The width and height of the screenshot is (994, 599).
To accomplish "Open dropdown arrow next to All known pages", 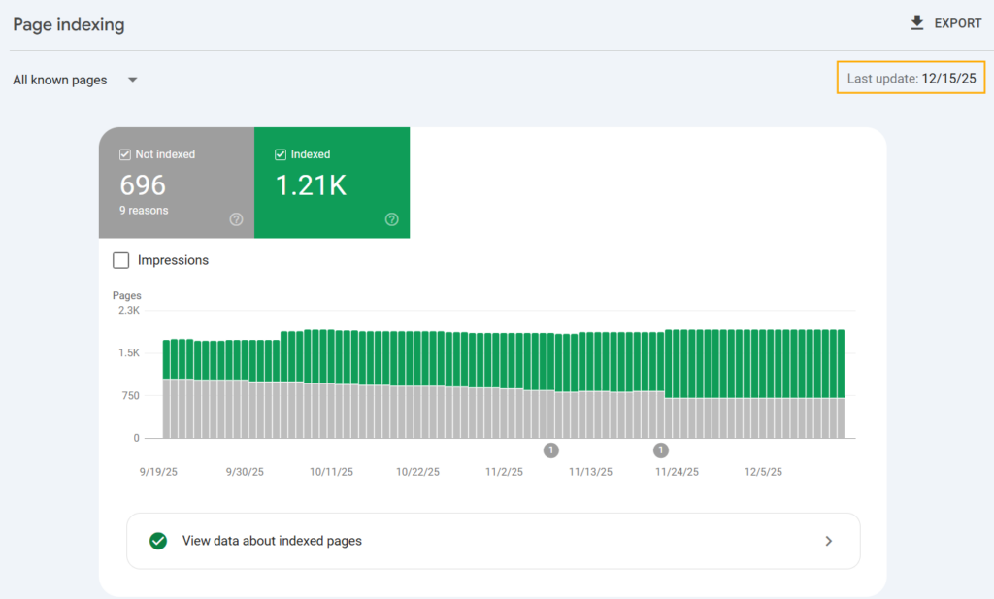I will pyautogui.click(x=133, y=80).
